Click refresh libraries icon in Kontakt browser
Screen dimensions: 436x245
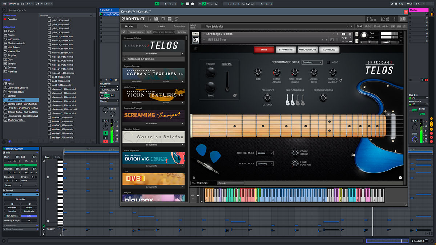coord(124,32)
